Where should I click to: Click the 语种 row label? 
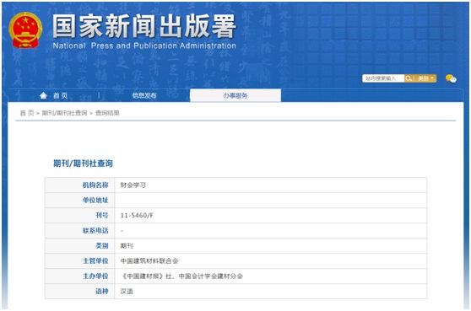click(x=102, y=292)
